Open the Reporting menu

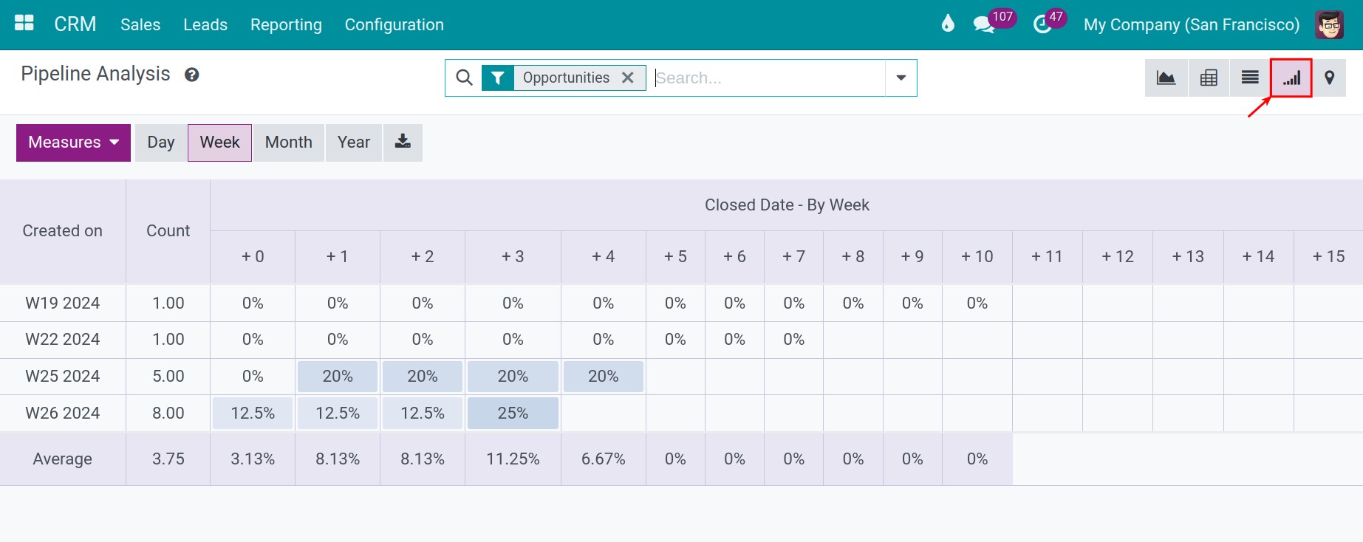[286, 24]
